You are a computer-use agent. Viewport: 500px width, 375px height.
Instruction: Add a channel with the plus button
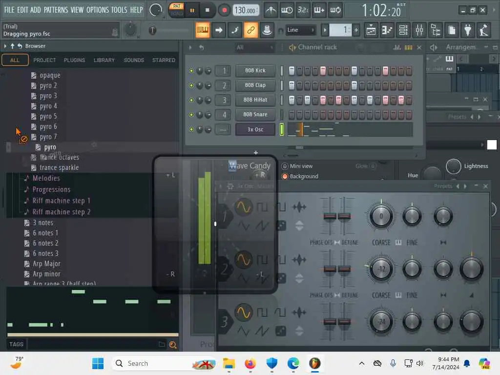[x=256, y=153]
